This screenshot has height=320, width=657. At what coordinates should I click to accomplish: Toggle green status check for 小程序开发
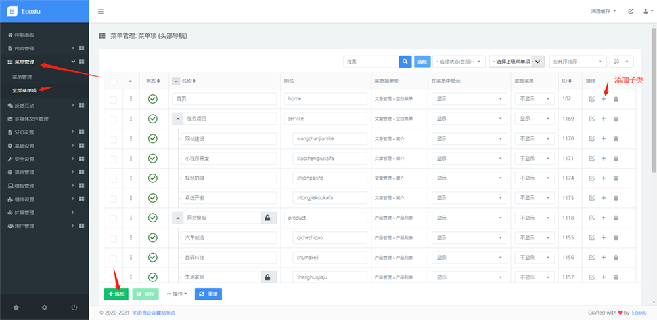(152, 158)
